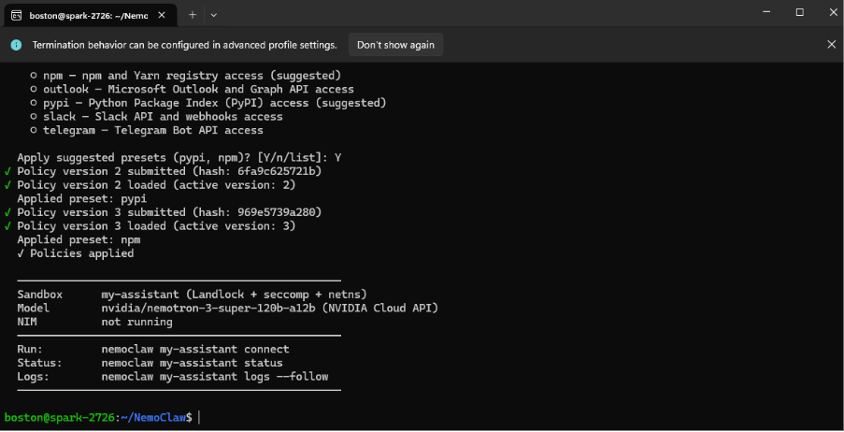Click the hash value 969e5739a280
This screenshot has height=432, width=844.
pyautogui.click(x=276, y=212)
